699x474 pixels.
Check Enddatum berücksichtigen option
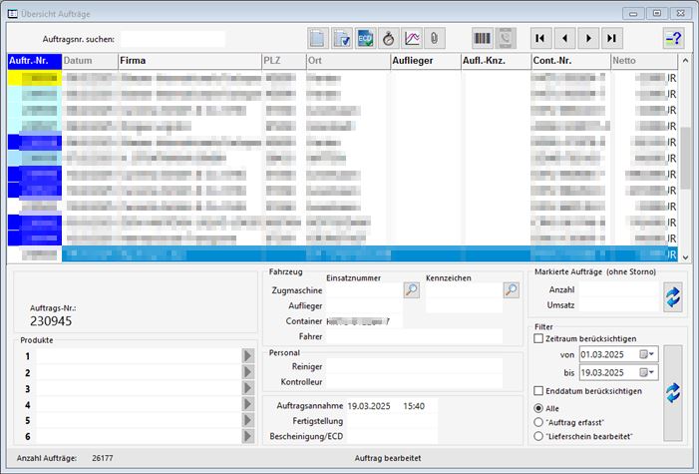[539, 390]
